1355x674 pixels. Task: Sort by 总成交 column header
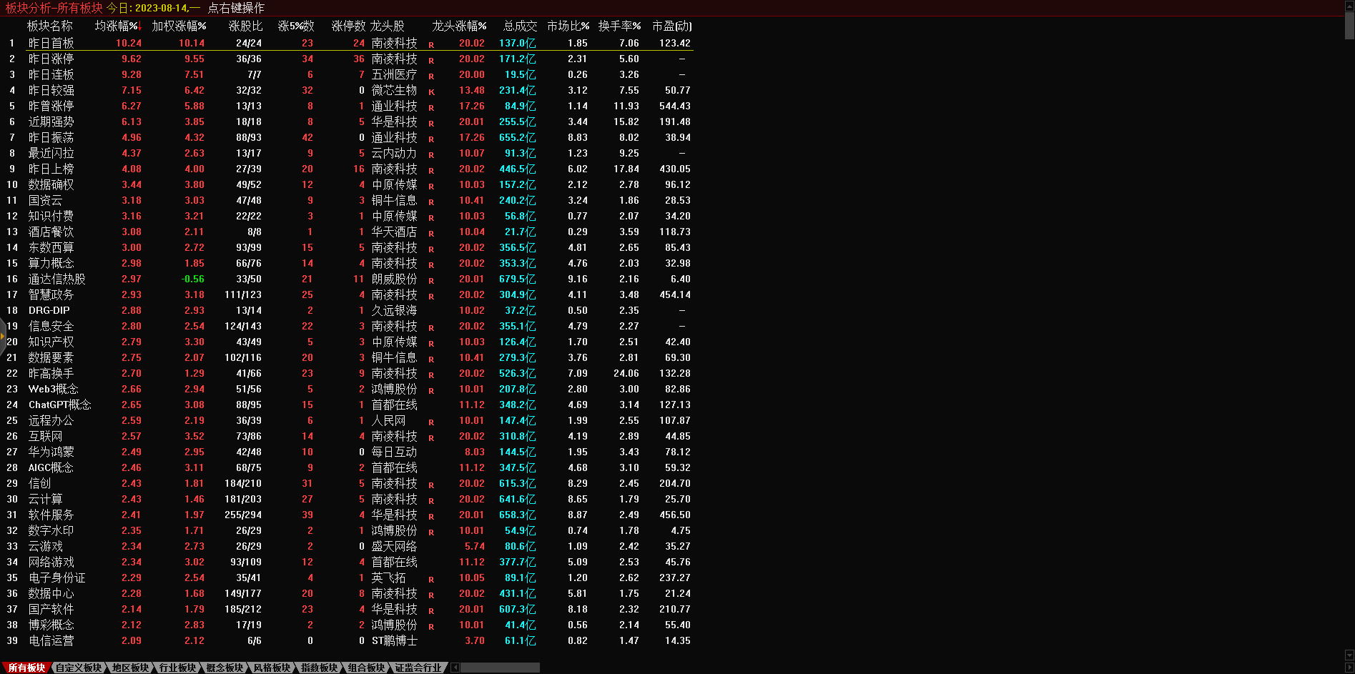[520, 26]
